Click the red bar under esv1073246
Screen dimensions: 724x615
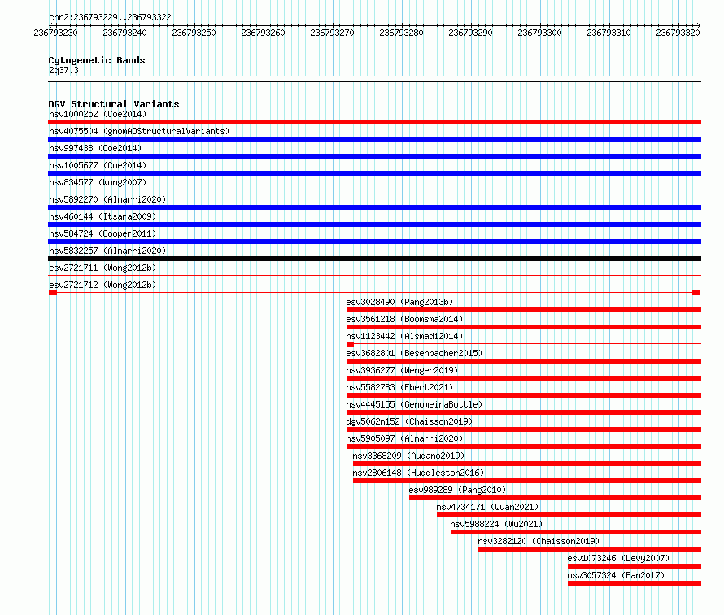635,566
